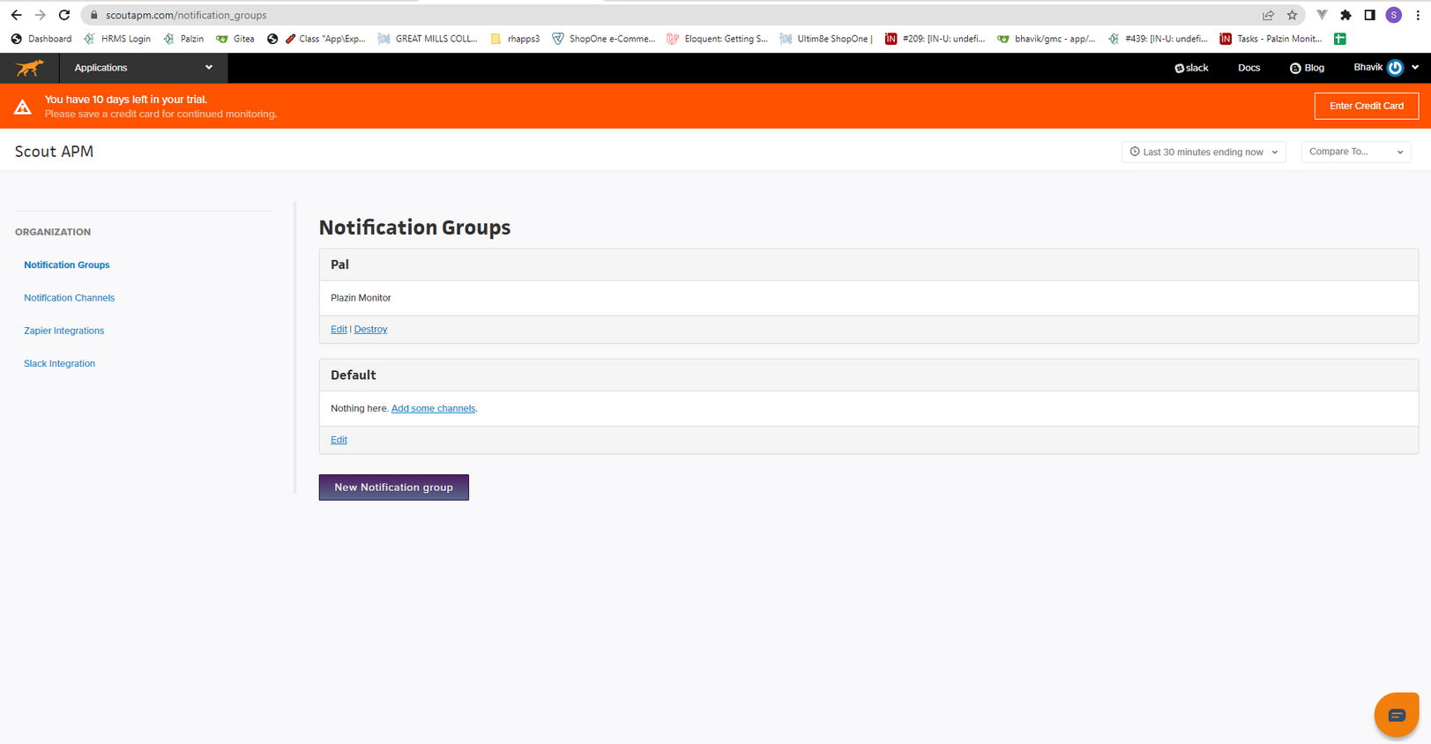Open the HRMS Login bookmark
The image size is (1431, 744).
click(x=117, y=39)
